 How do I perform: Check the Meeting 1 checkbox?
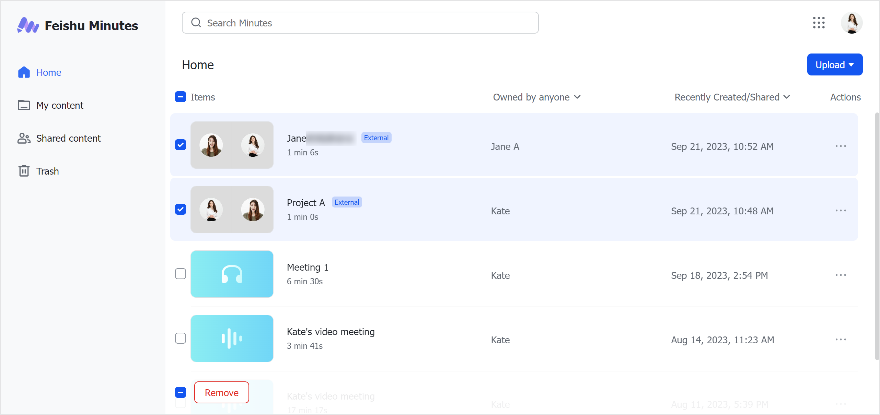(x=181, y=274)
